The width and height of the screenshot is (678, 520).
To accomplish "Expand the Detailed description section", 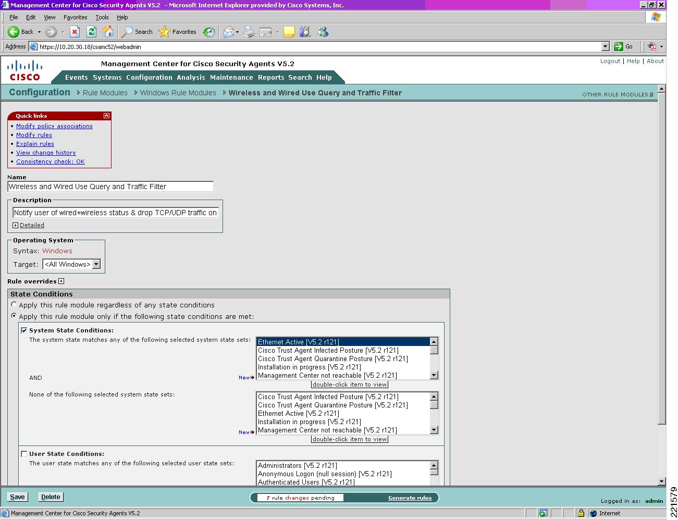I will 16,225.
